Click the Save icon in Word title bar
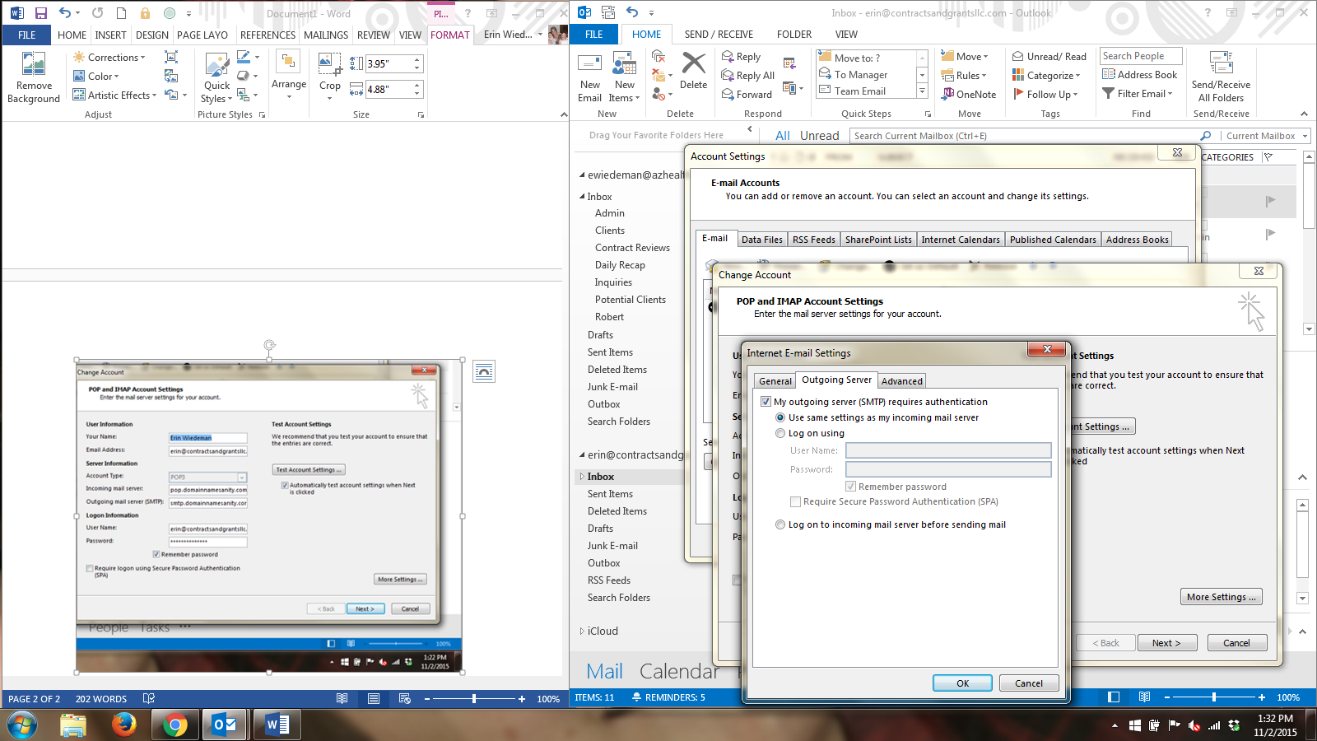Image resolution: width=1317 pixels, height=741 pixels. 41,13
